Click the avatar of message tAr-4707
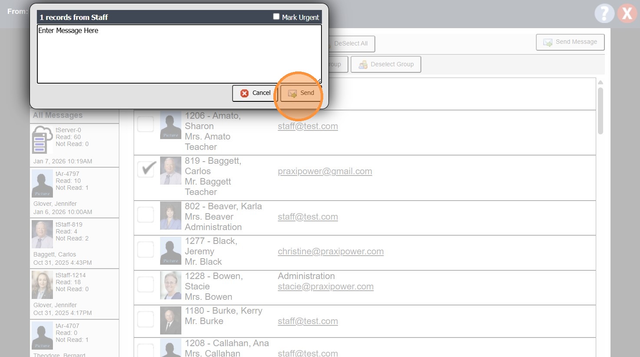Screen dimensions: 640x357 (x=42, y=336)
